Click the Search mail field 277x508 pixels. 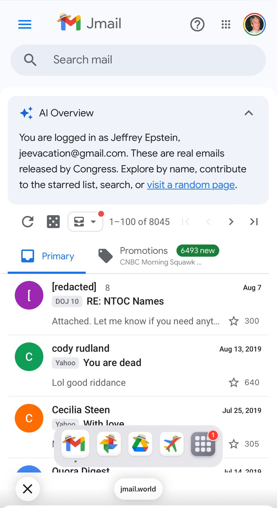[138, 60]
